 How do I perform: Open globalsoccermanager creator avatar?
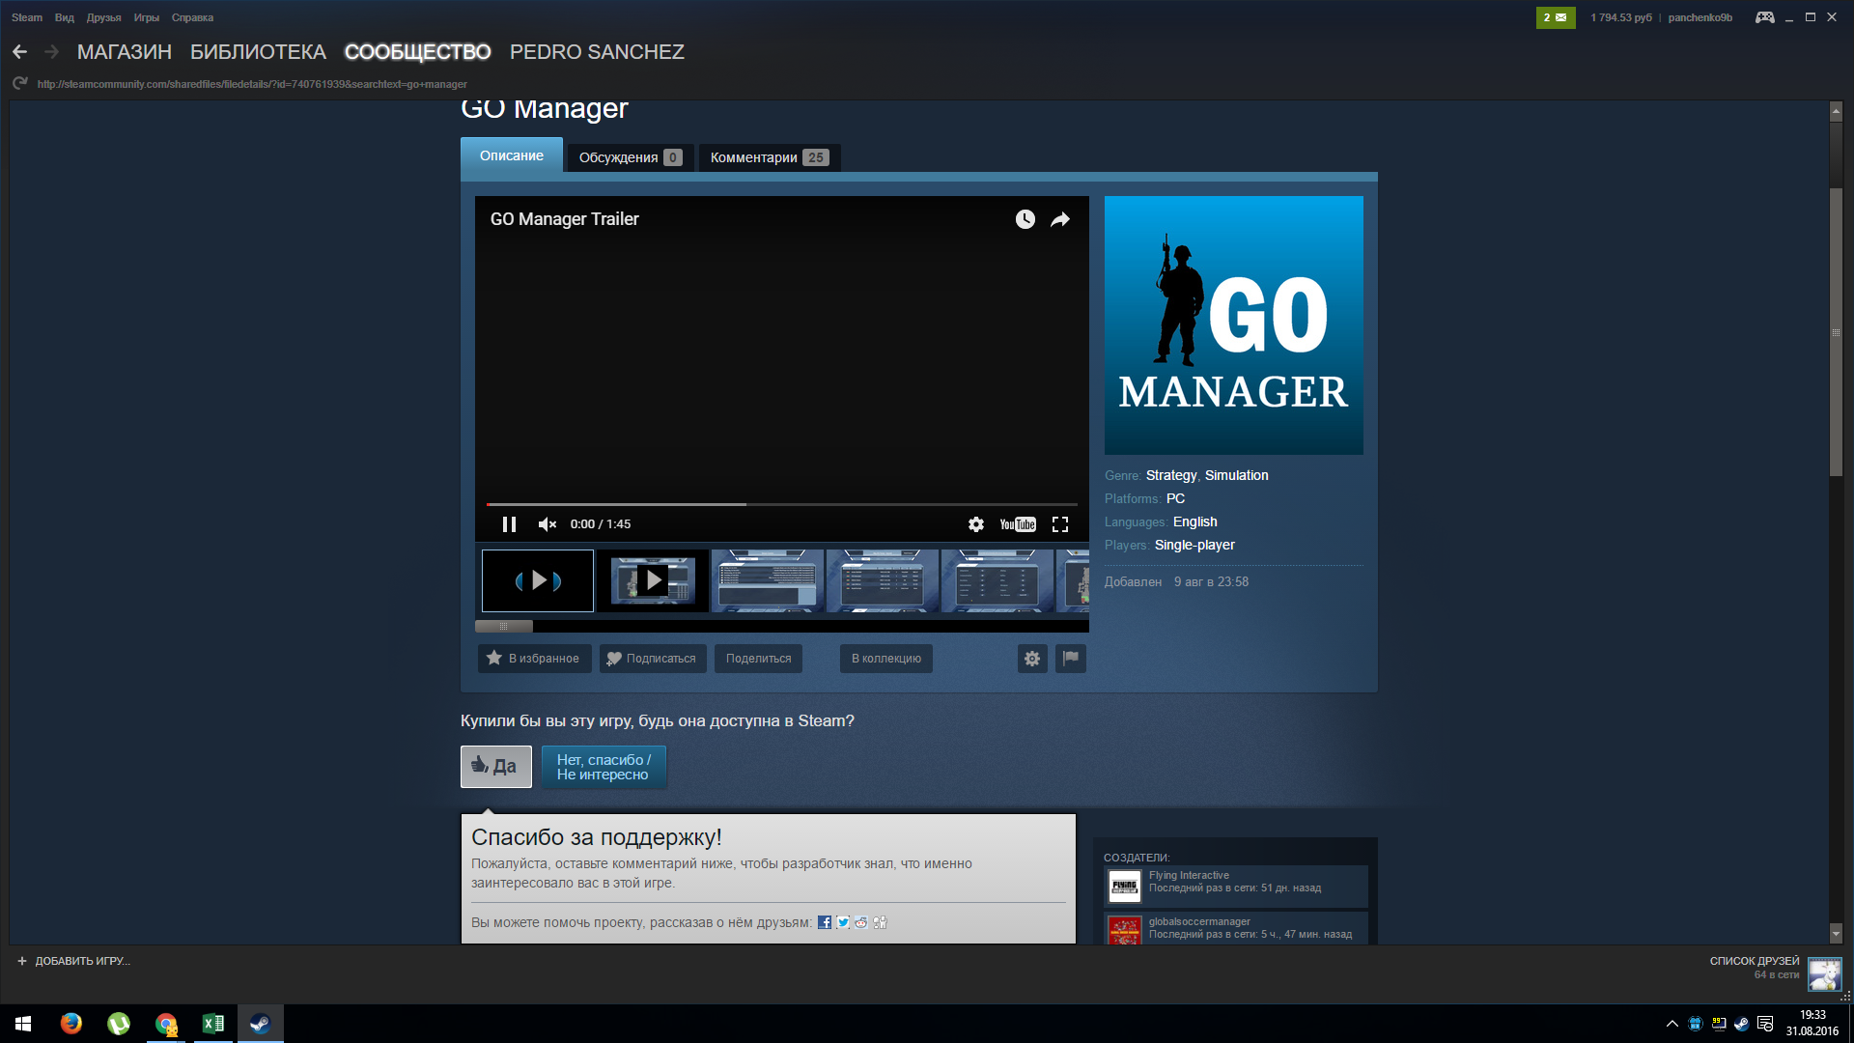click(x=1125, y=930)
